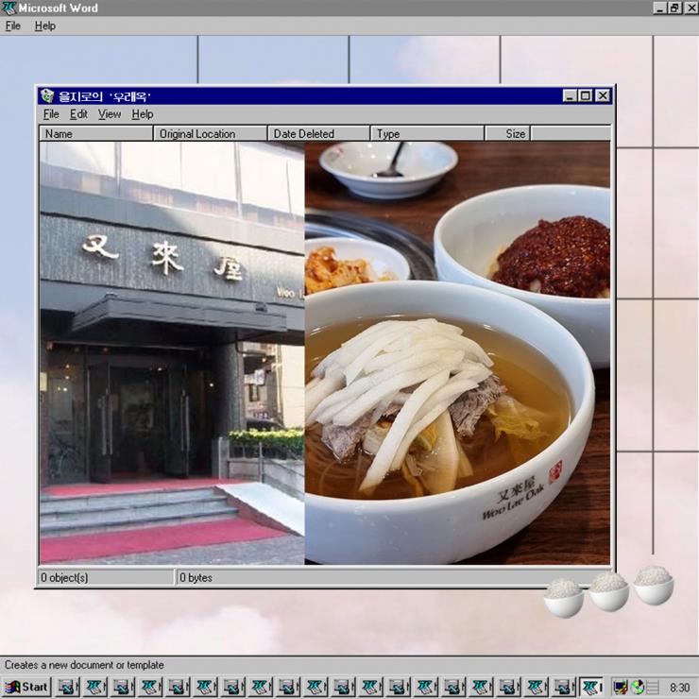Click the CD disc icon in system tray
699x699 pixels.
coord(638,687)
